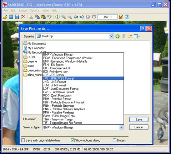Open My Documents in file list
This screenshot has height=154, width=171.
(x=35, y=43)
